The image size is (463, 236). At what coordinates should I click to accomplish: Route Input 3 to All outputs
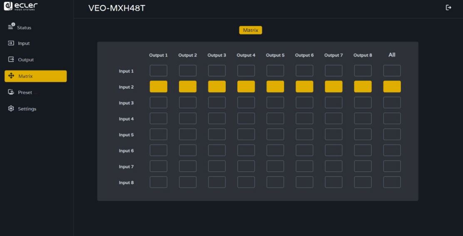(392, 103)
